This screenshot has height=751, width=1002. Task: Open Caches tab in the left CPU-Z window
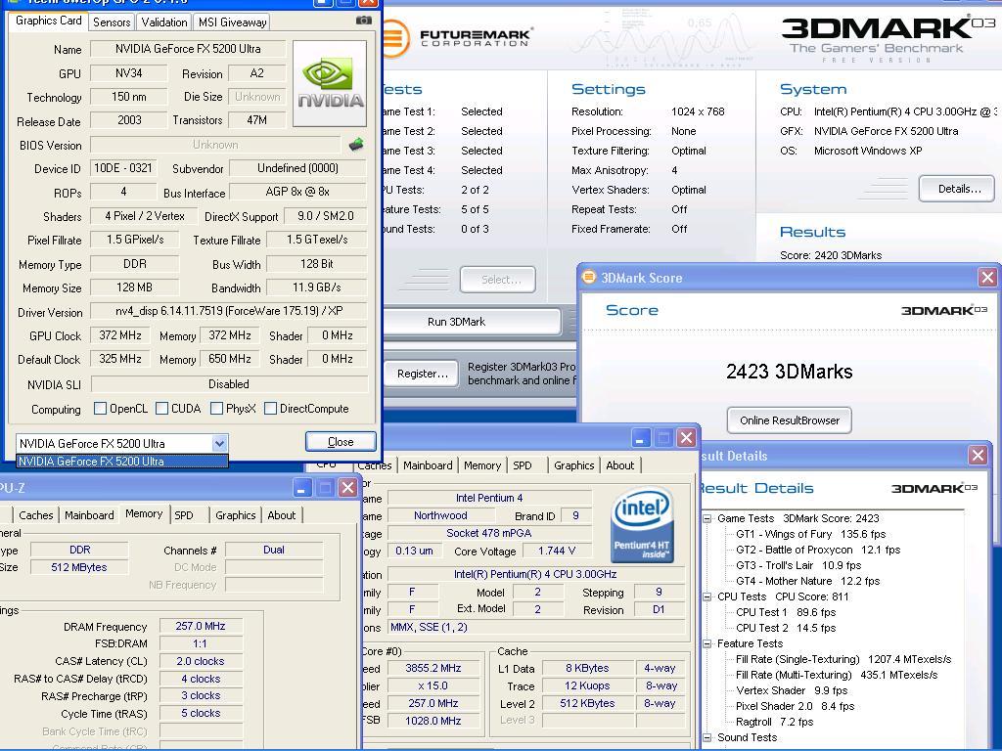36,515
